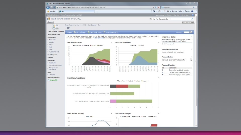Click the New Work Item icon
This screenshot has width=241, height=135.
[x=75, y=32]
